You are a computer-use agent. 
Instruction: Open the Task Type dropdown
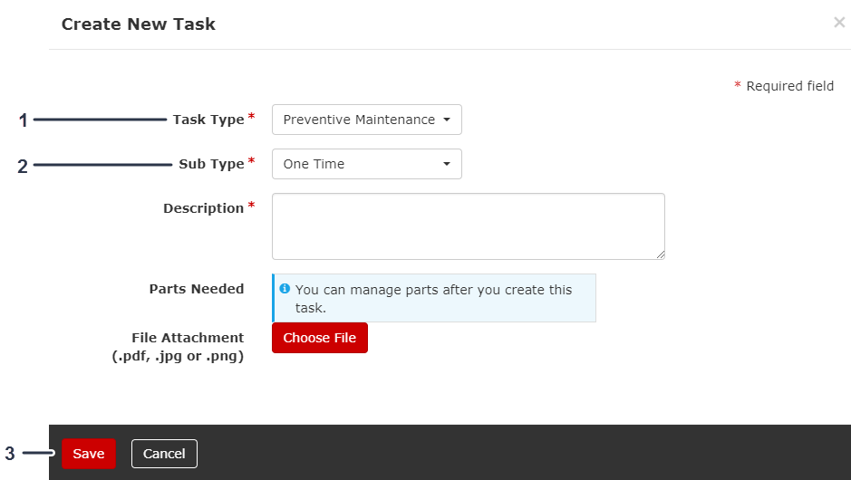366,120
